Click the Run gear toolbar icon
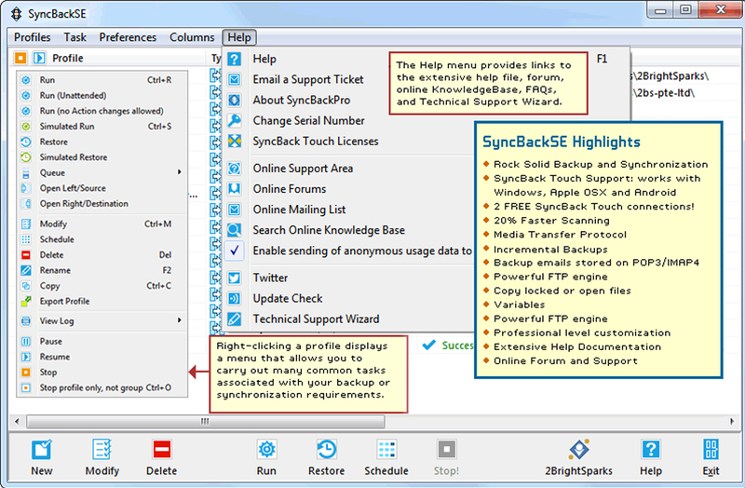Screen dimensions: 745x488 [266, 450]
